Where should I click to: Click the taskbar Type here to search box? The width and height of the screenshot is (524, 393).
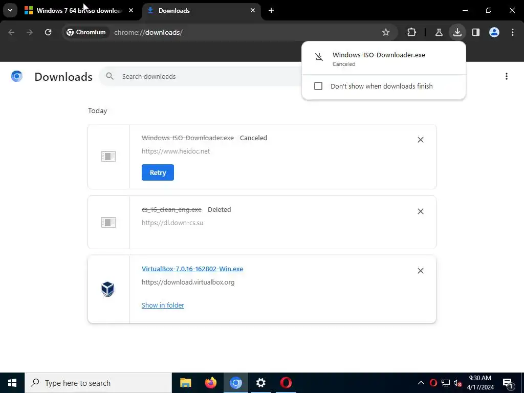pyautogui.click(x=98, y=383)
